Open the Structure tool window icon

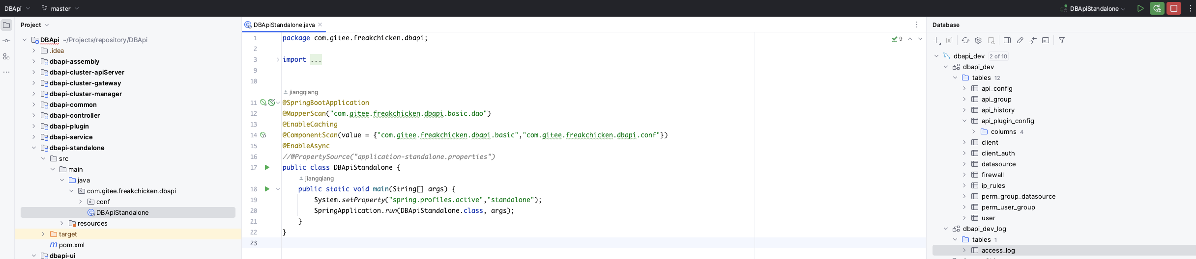pyautogui.click(x=6, y=56)
